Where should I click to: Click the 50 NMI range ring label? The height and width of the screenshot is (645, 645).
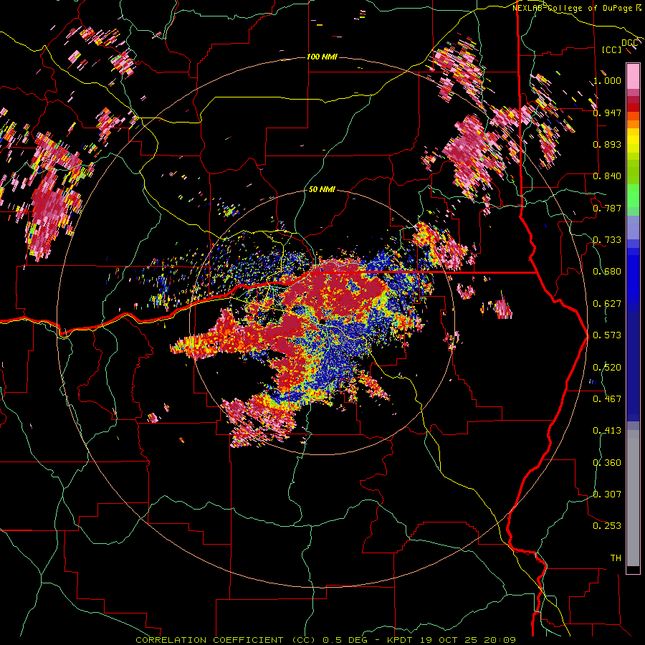(x=322, y=189)
